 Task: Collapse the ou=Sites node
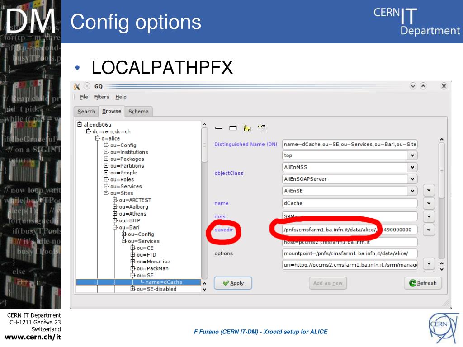point(106,192)
